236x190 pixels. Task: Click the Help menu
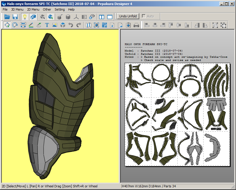pyautogui.click(x=71, y=9)
